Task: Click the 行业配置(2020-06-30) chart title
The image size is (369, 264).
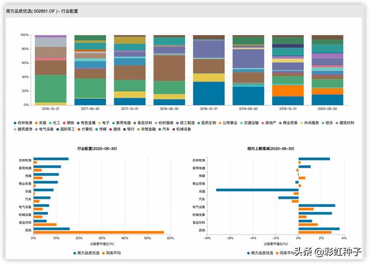Action: pyautogui.click(x=97, y=148)
